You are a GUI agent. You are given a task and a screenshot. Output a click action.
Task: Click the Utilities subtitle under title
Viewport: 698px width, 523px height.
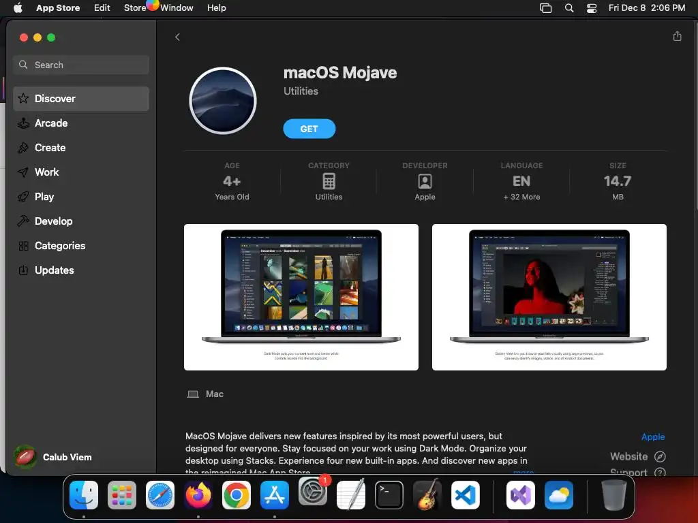pyautogui.click(x=301, y=91)
